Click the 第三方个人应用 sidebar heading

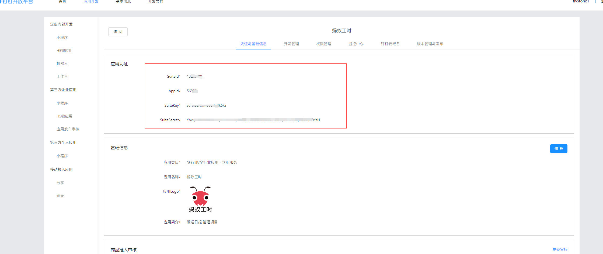pyautogui.click(x=63, y=142)
